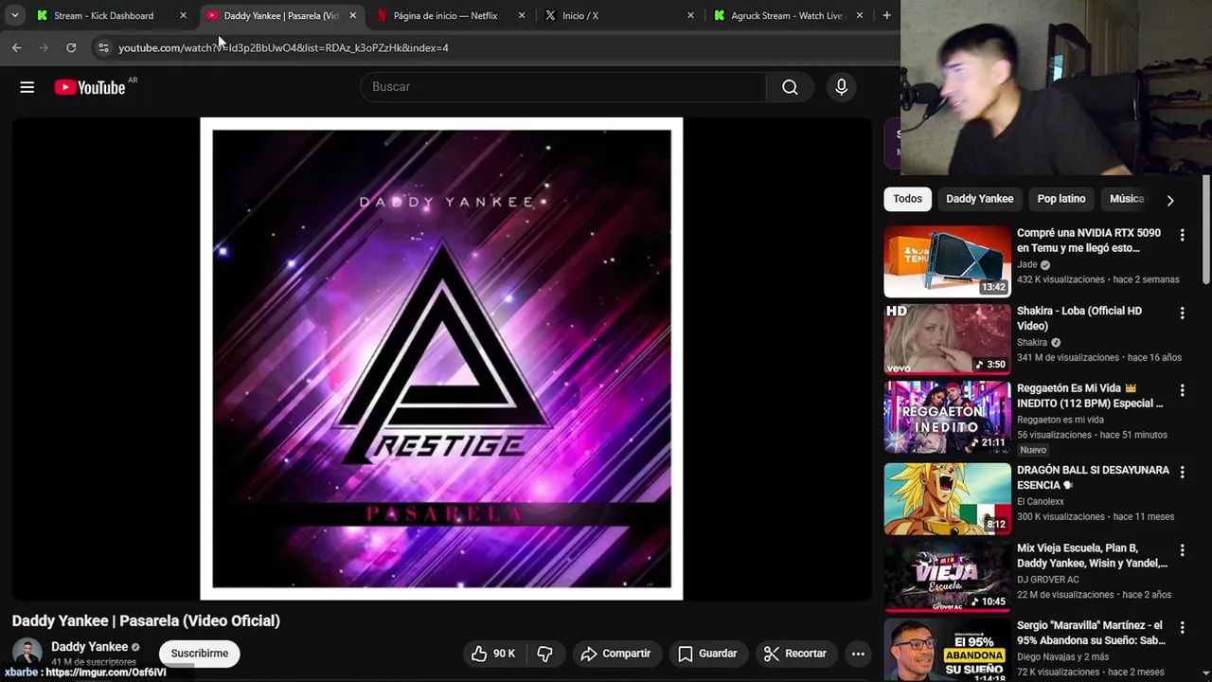Click the Pasarela video player
The height and width of the screenshot is (682, 1212).
[441, 359]
